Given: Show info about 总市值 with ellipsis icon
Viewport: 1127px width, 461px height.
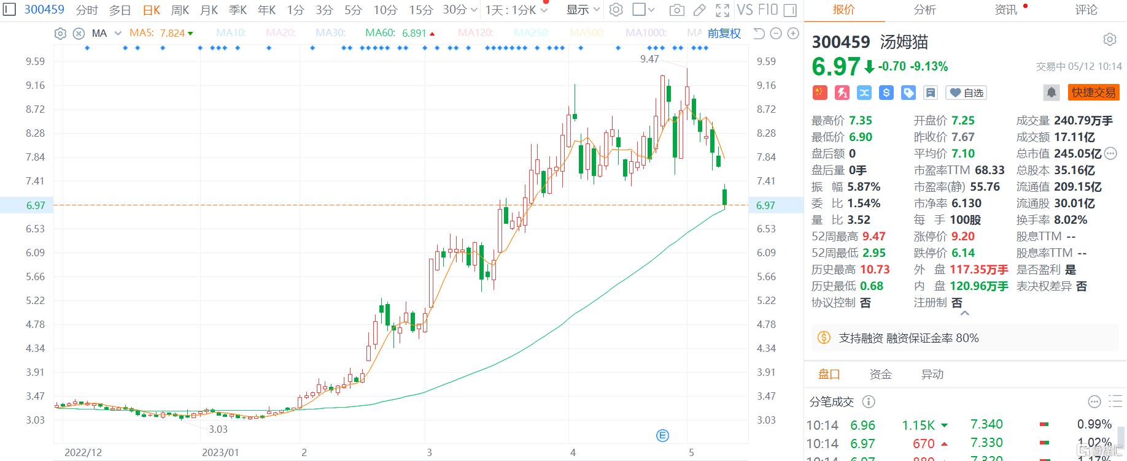Looking at the screenshot, I should coord(1110,154).
